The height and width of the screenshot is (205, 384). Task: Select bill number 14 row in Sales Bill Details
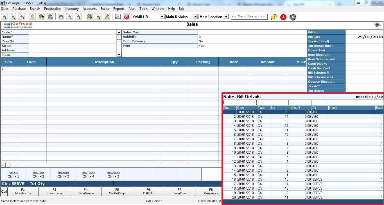click(x=281, y=116)
